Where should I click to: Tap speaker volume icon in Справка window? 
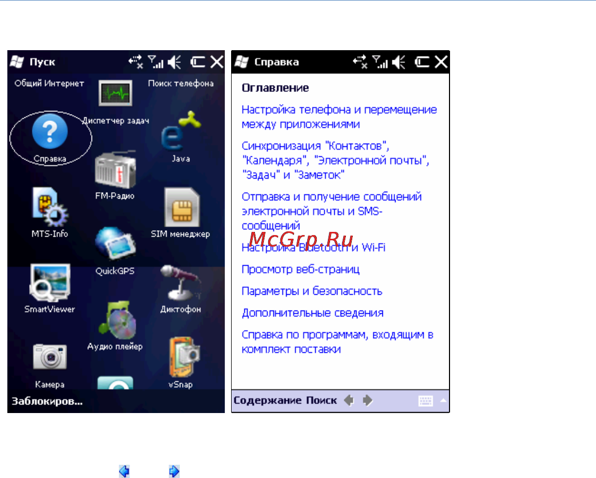pos(399,62)
